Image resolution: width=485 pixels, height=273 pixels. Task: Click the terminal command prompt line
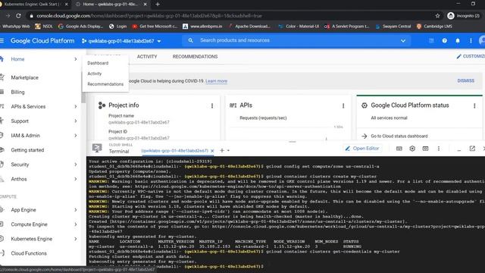177,266
